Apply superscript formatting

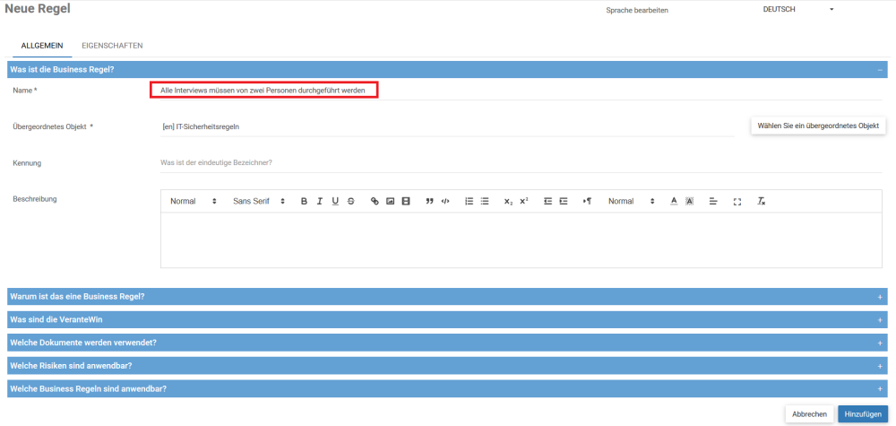coord(524,201)
